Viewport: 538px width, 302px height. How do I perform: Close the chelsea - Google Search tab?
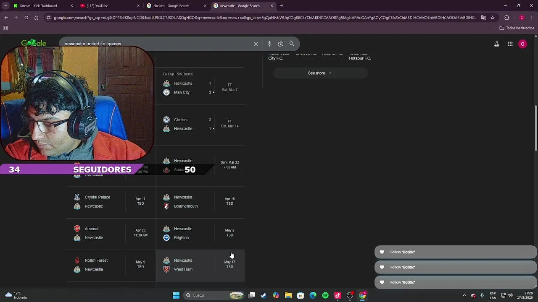tap(205, 5)
